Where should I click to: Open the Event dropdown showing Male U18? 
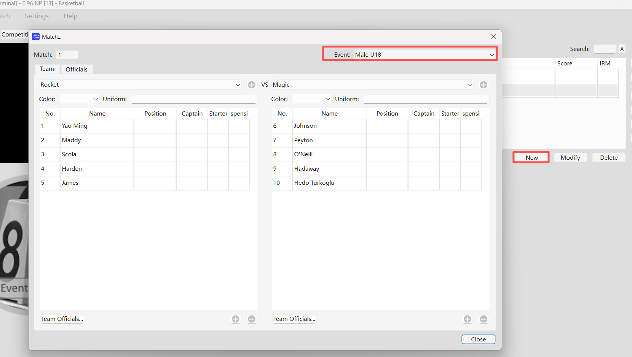tap(425, 55)
